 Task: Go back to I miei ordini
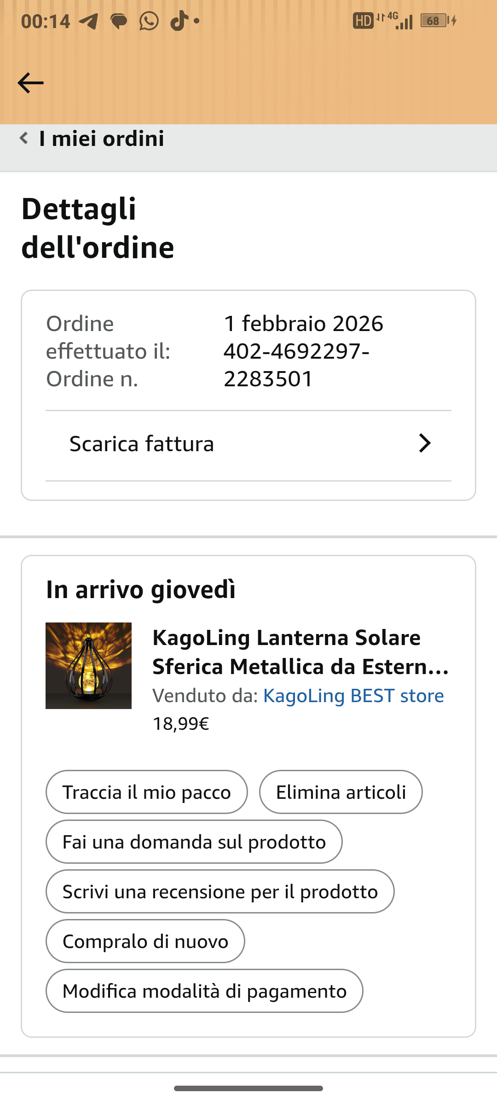(101, 139)
